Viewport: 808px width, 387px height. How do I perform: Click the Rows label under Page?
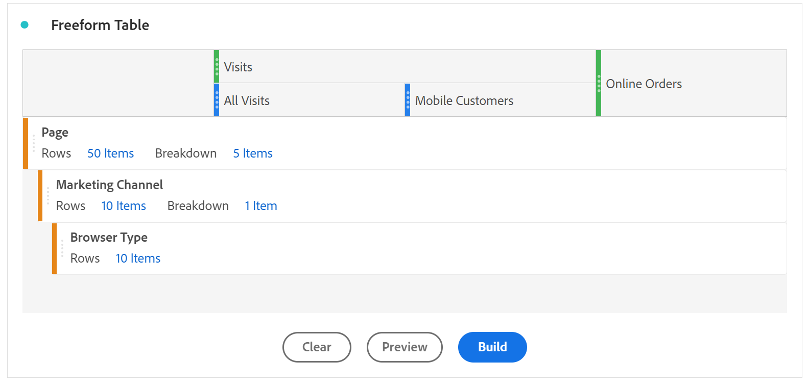pos(56,153)
